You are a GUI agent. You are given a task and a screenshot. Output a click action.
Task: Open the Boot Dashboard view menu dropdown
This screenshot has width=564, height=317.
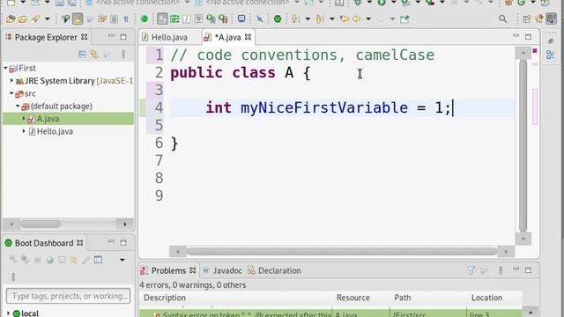[122, 260]
